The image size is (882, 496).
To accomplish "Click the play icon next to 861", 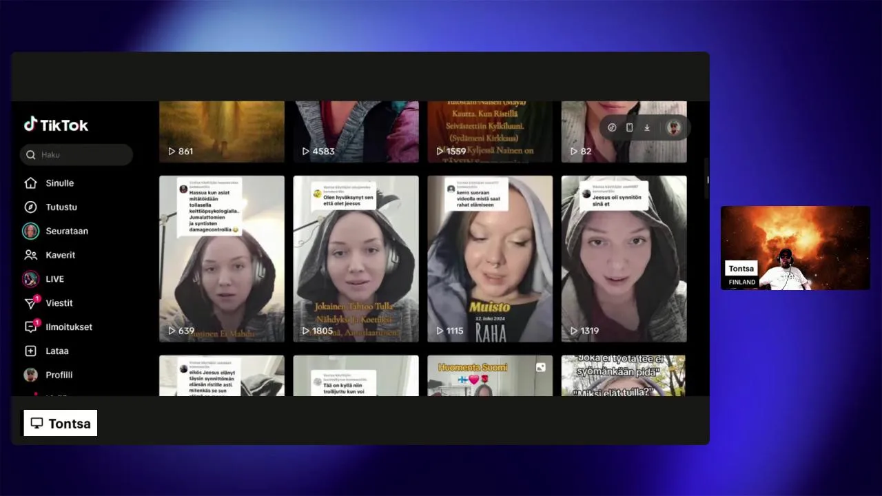I will (172, 151).
